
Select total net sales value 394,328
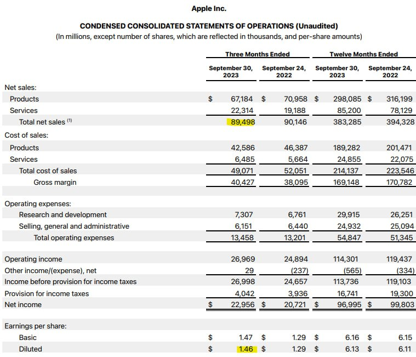pos(400,122)
